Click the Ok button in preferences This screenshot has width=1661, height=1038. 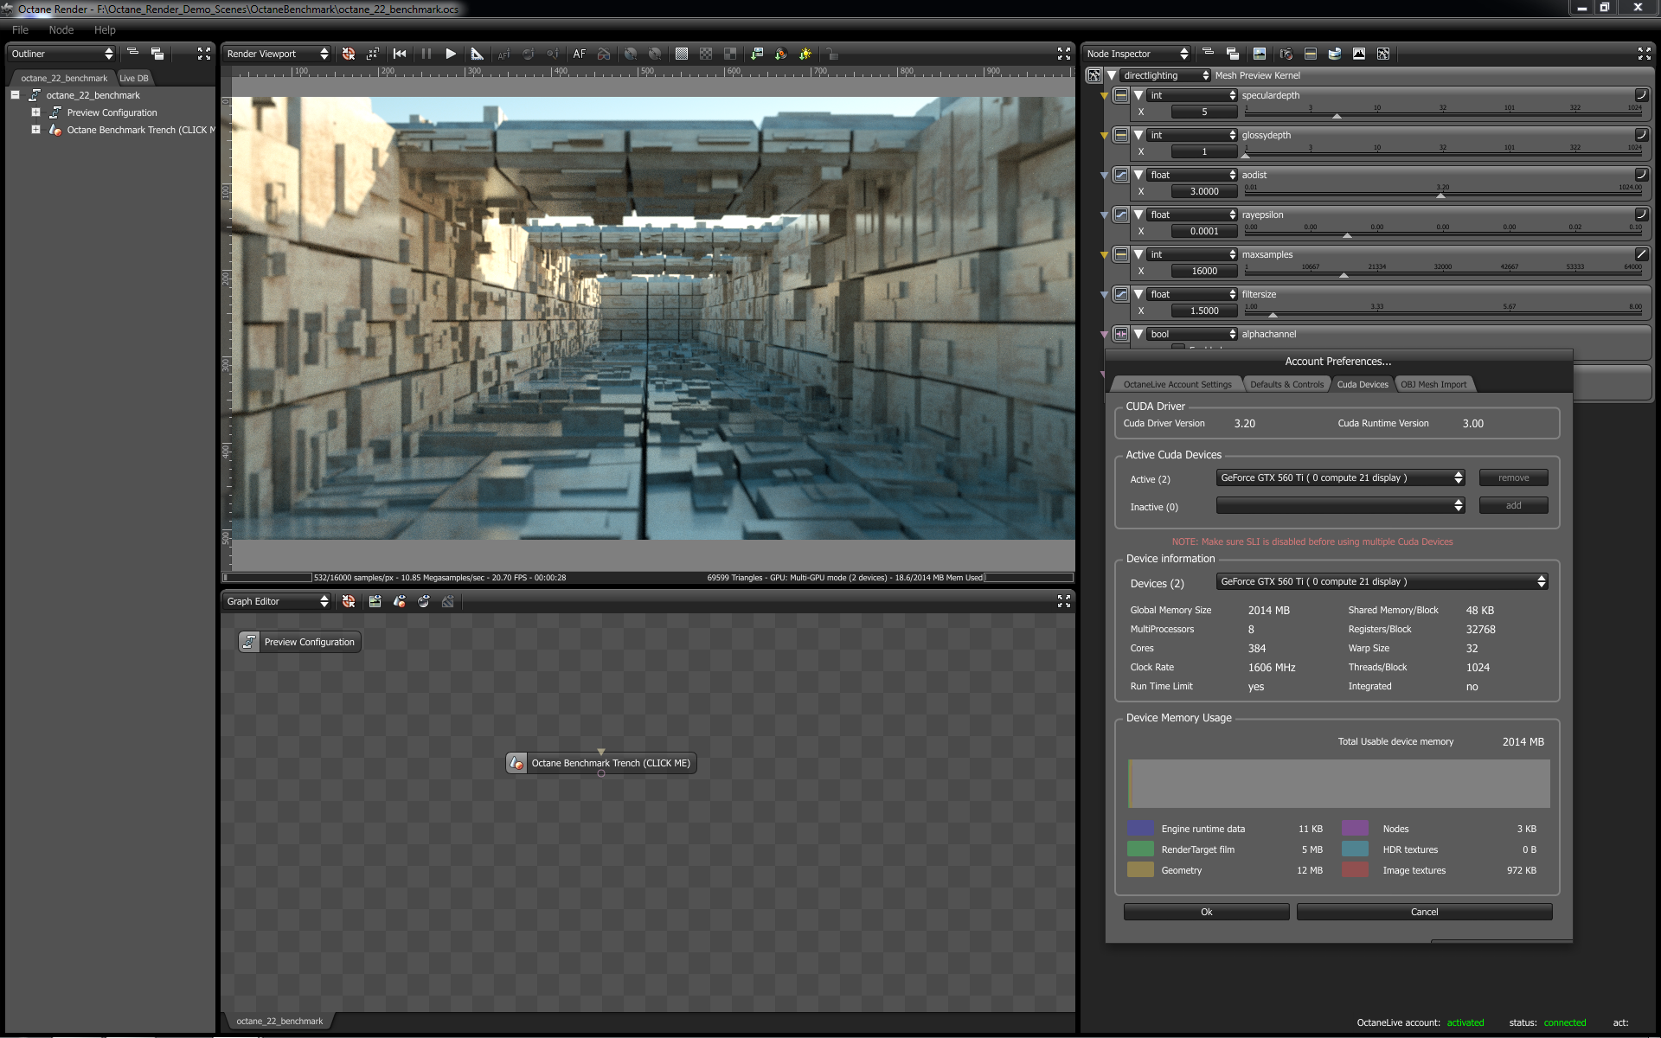[1206, 912]
